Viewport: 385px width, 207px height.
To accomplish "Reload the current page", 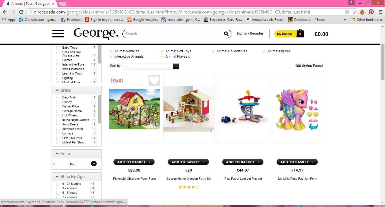I will coord(21,12).
